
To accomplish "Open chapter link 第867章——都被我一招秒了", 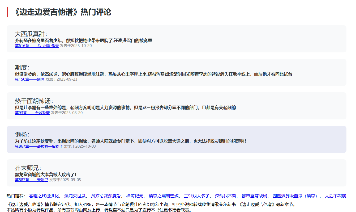I will coord(39,146).
